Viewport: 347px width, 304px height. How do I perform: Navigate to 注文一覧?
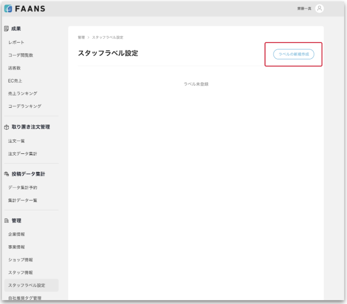tap(16, 141)
